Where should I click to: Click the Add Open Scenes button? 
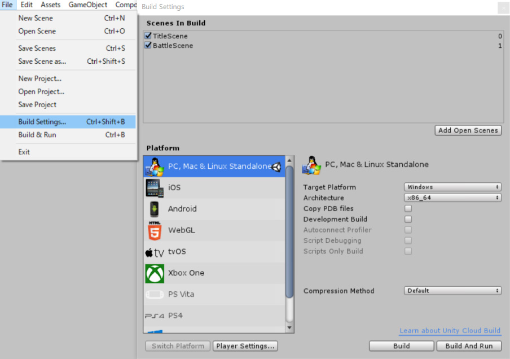(x=468, y=130)
